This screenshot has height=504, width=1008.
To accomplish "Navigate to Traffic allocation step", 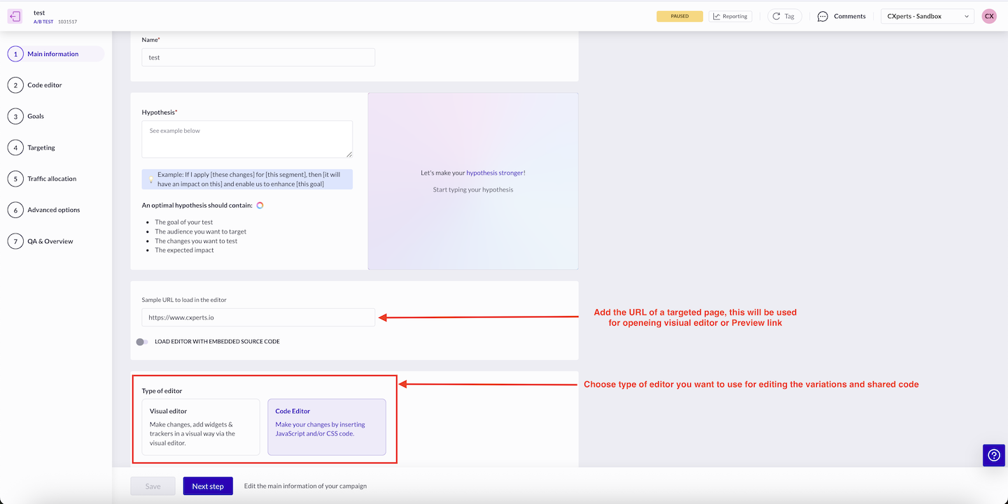I will (52, 179).
